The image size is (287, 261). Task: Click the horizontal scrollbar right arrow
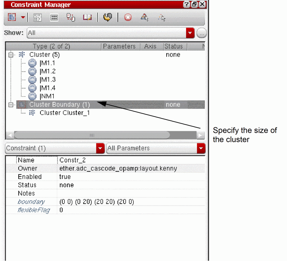pyautogui.click(x=201, y=135)
